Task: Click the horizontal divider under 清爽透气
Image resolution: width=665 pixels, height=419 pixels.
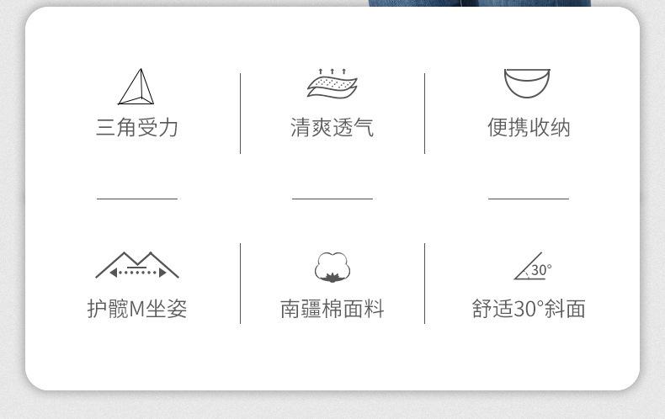Action: pyautogui.click(x=332, y=199)
